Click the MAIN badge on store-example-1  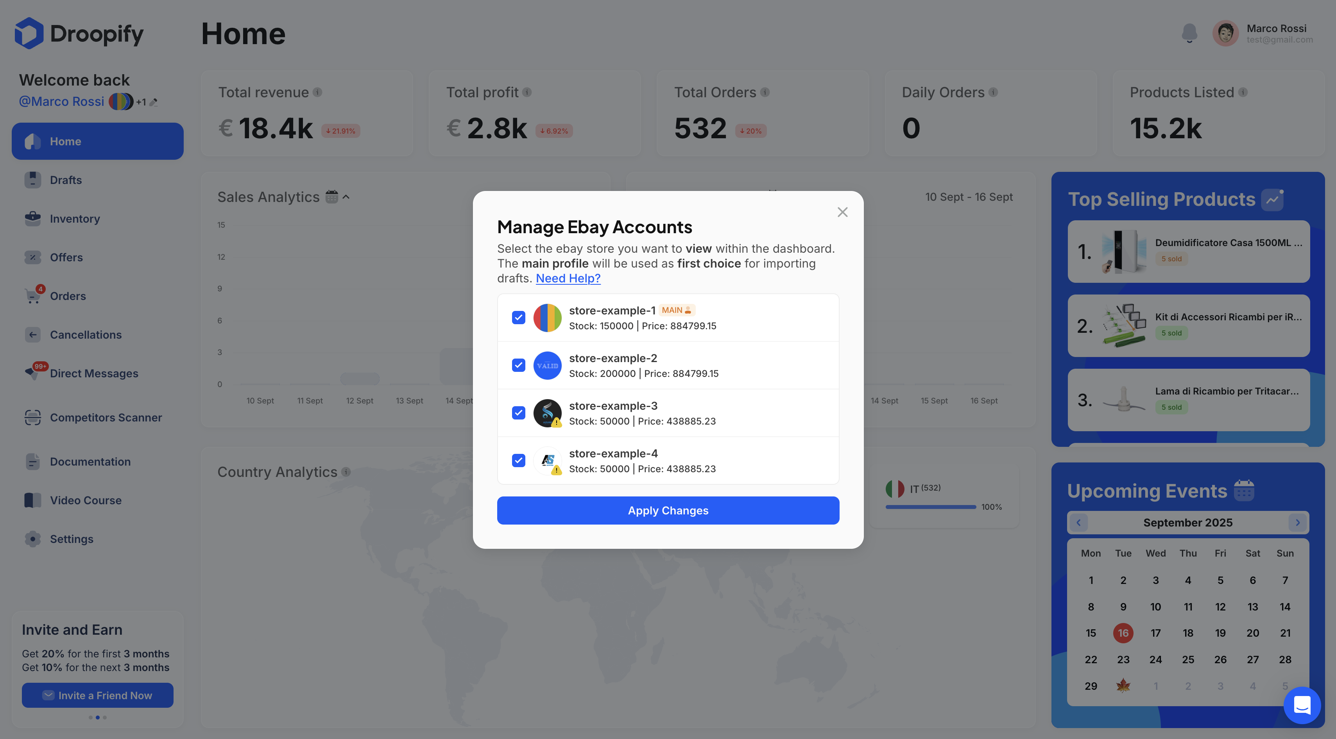(x=677, y=310)
